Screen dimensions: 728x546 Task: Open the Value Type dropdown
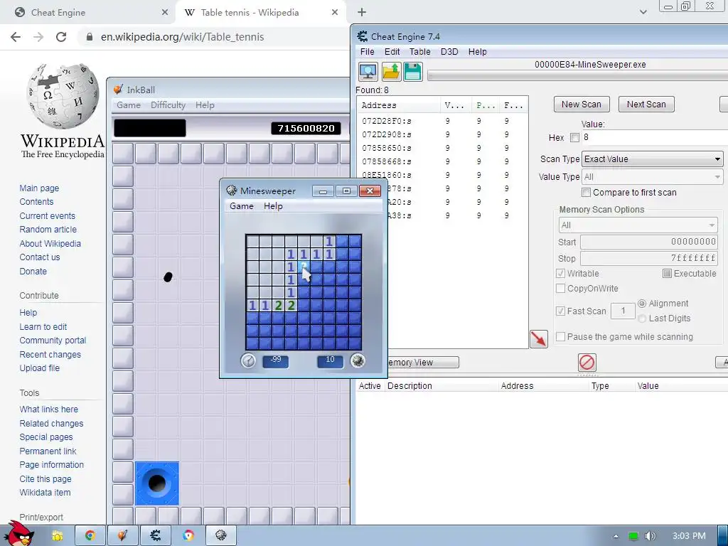coord(653,177)
